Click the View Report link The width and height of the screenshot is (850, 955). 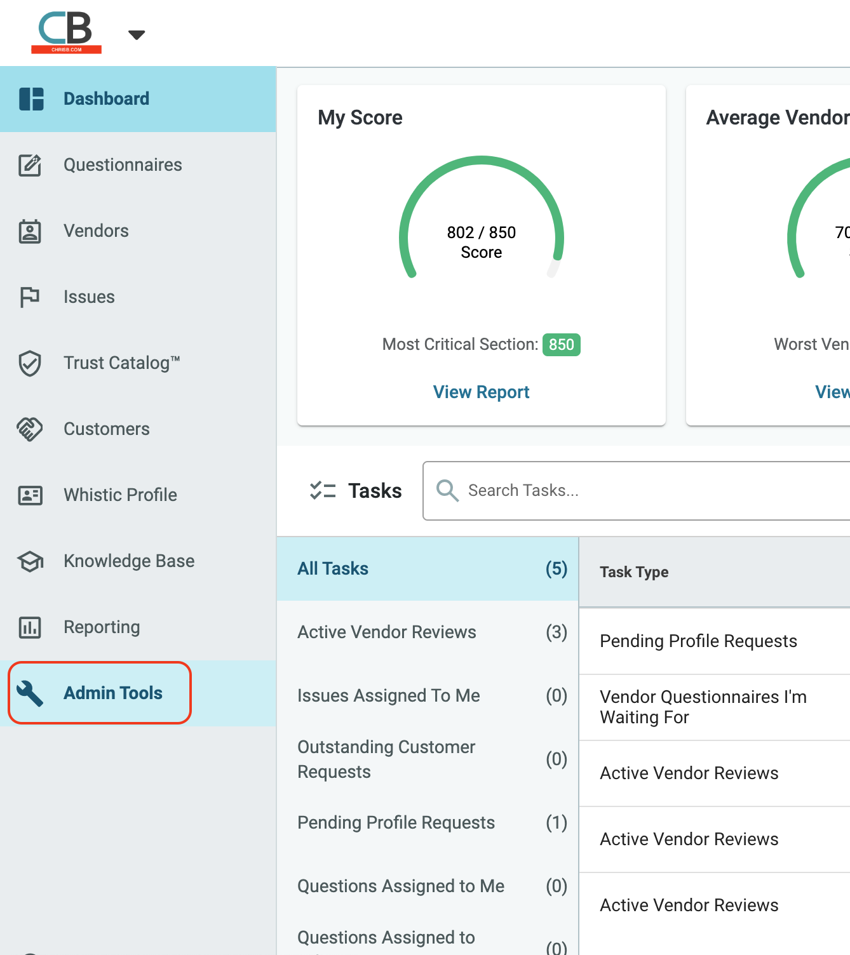point(481,392)
